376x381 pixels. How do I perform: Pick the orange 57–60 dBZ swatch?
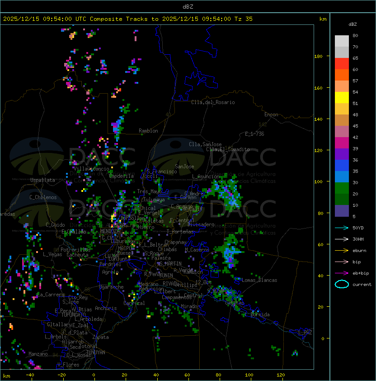pyautogui.click(x=342, y=75)
